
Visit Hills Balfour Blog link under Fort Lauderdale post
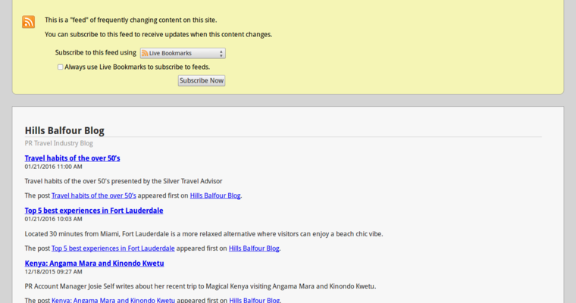(254, 248)
